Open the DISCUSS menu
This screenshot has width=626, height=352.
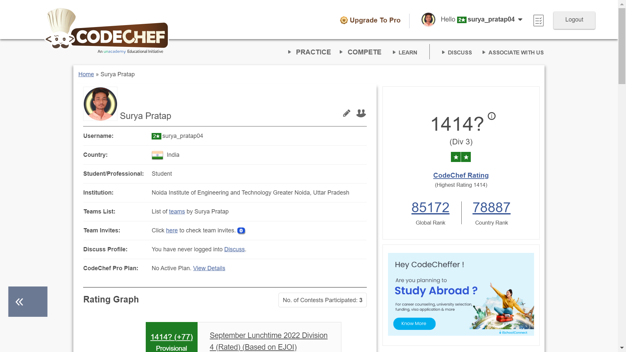pos(460,52)
